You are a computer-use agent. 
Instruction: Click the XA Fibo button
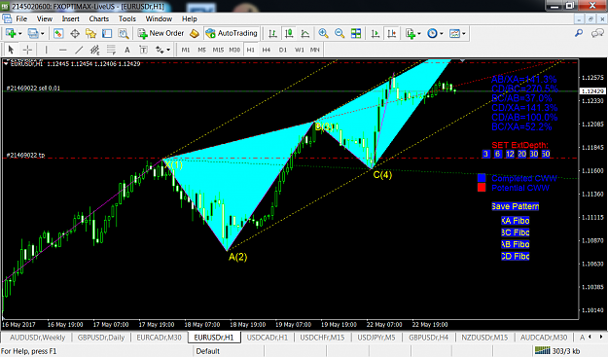516,221
